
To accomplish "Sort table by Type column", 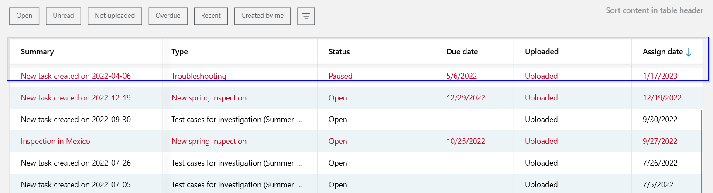I will (x=180, y=52).
